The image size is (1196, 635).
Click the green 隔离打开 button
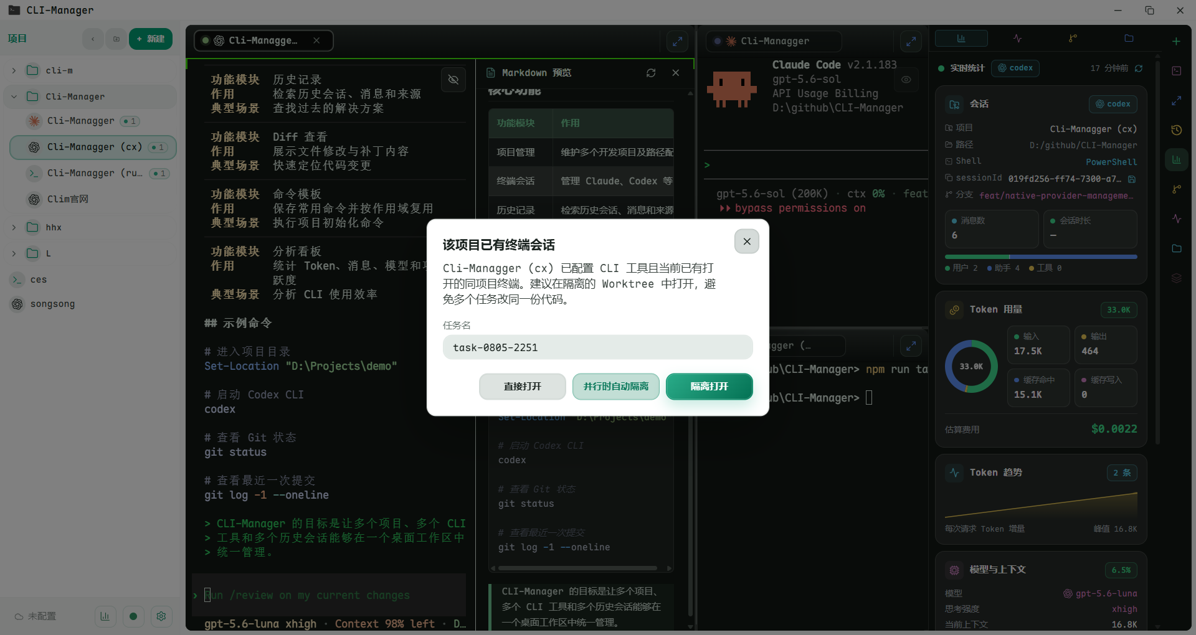[709, 387]
